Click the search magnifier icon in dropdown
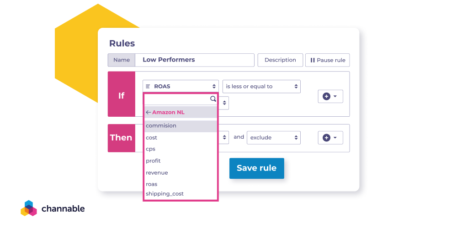Viewport: 457px width, 228px height. pyautogui.click(x=213, y=99)
